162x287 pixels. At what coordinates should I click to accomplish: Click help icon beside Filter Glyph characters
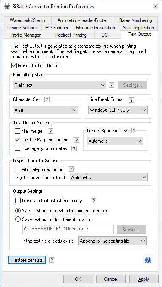(71, 169)
